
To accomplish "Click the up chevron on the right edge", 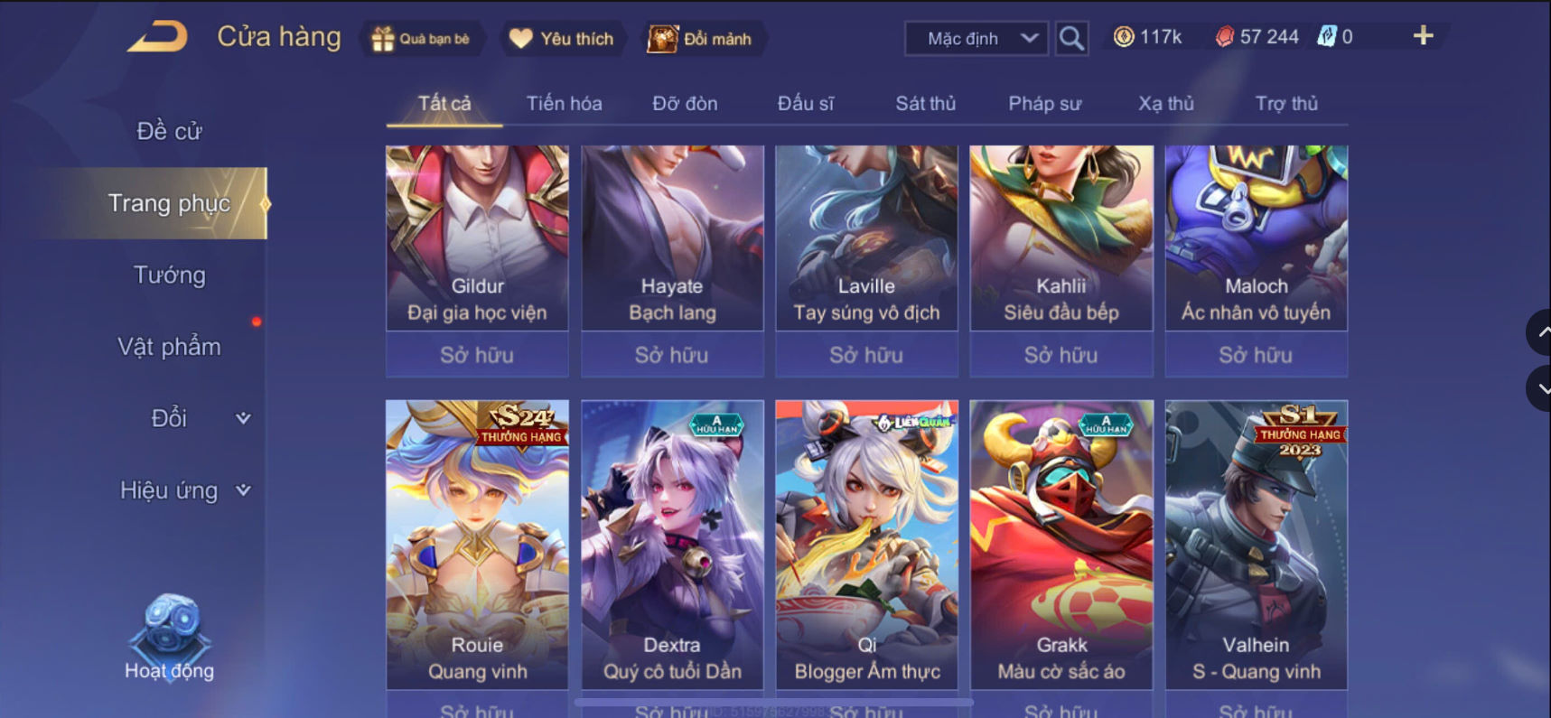I will (1540, 332).
